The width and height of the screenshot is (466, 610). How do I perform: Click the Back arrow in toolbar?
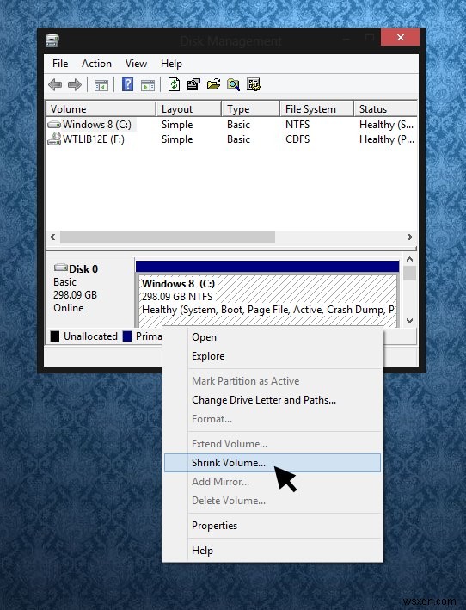[x=55, y=84]
